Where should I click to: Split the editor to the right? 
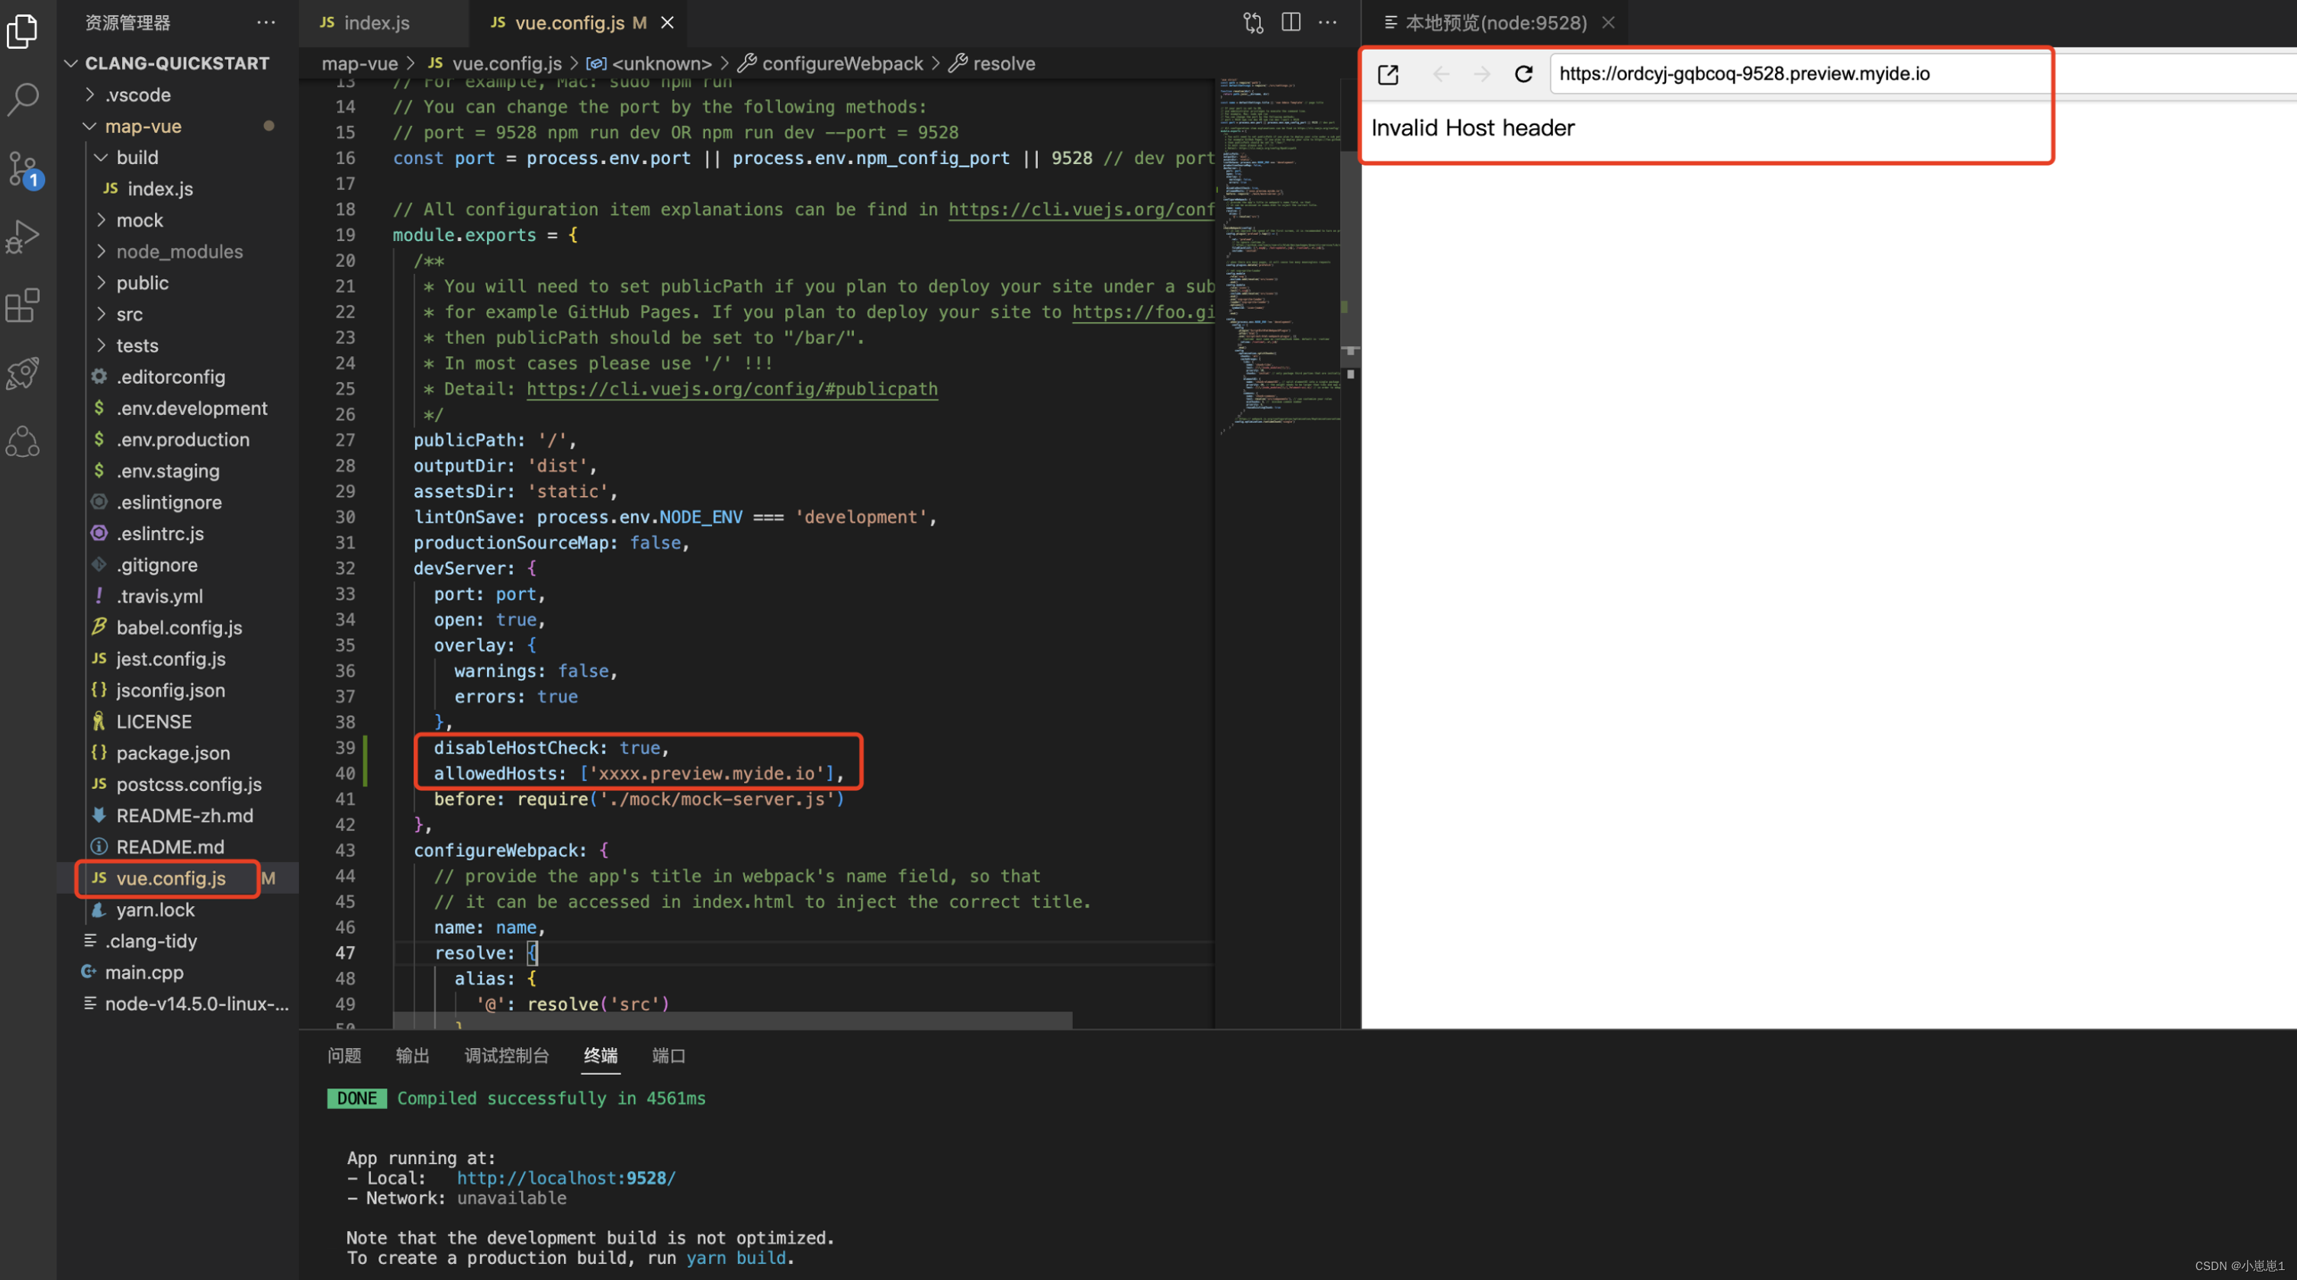(x=1290, y=22)
